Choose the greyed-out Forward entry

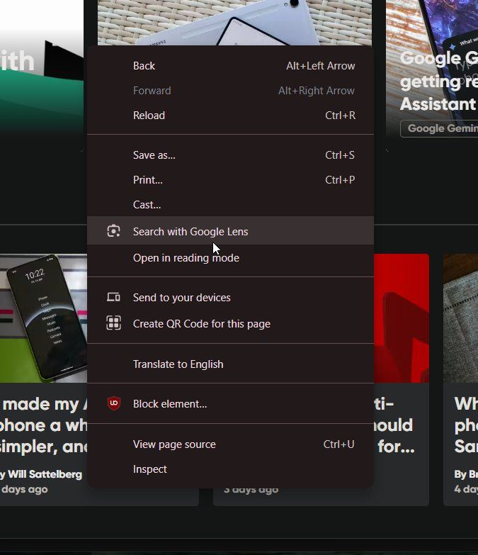point(230,91)
